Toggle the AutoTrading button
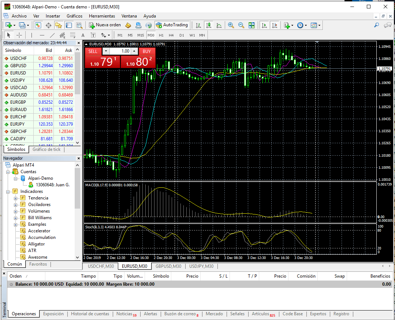This screenshot has height=320, width=395. [x=172, y=25]
